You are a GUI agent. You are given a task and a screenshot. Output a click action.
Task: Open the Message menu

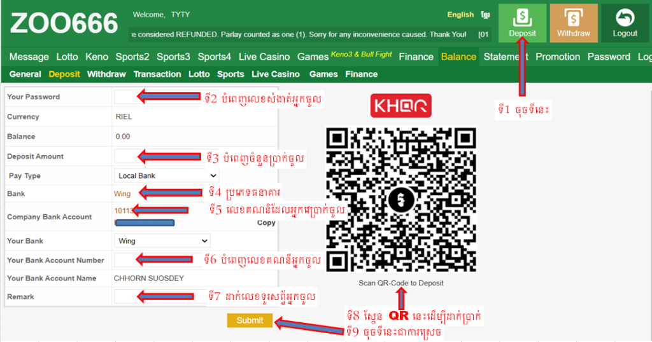[29, 57]
